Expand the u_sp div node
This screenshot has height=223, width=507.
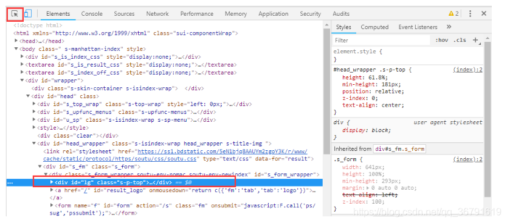click(x=34, y=119)
